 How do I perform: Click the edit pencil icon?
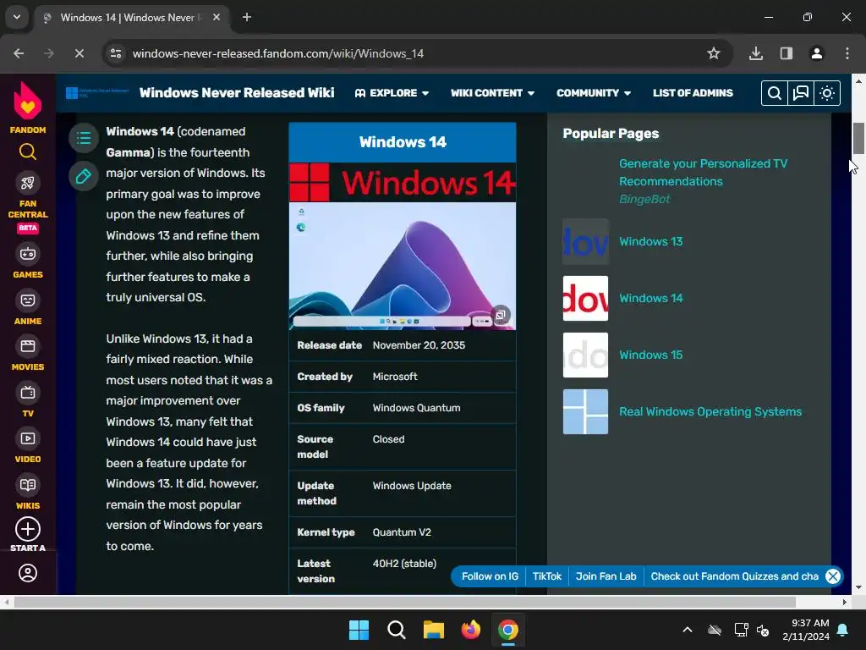tap(84, 176)
